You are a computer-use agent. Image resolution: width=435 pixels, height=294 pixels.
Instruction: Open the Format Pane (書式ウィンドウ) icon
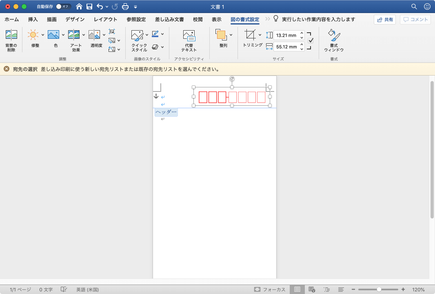coord(334,35)
